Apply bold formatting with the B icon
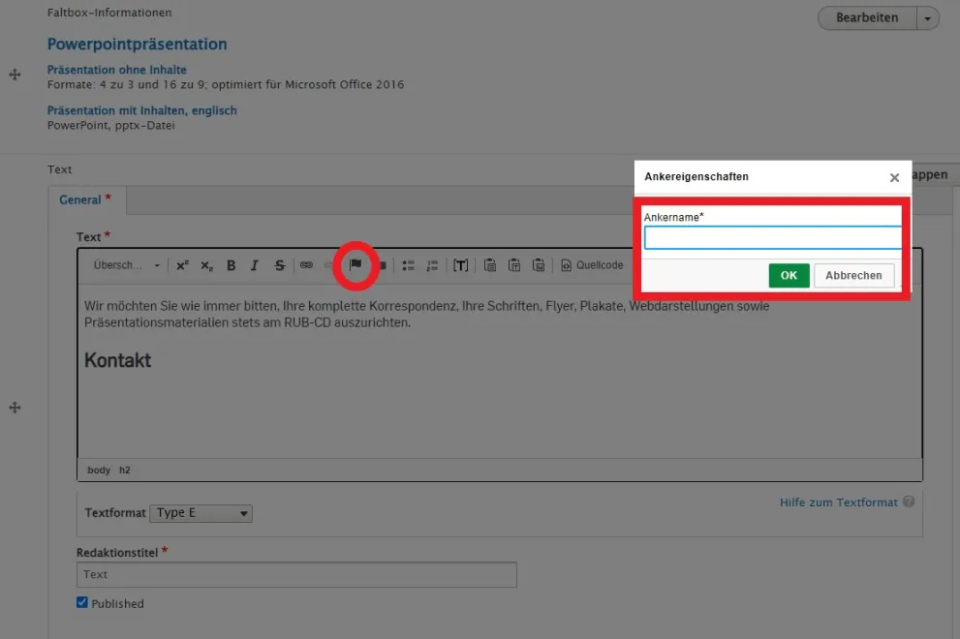The width and height of the screenshot is (960, 639). 231,264
